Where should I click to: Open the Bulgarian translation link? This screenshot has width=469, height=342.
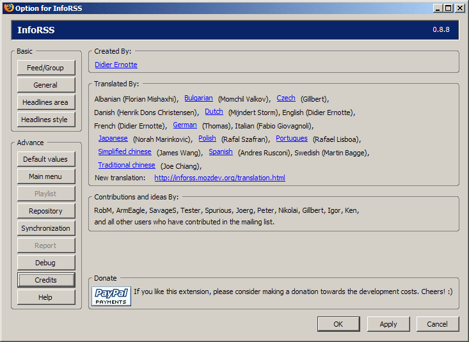(198, 98)
